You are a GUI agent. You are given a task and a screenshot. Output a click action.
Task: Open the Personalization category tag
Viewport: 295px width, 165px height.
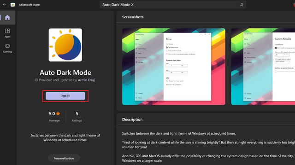64,158
